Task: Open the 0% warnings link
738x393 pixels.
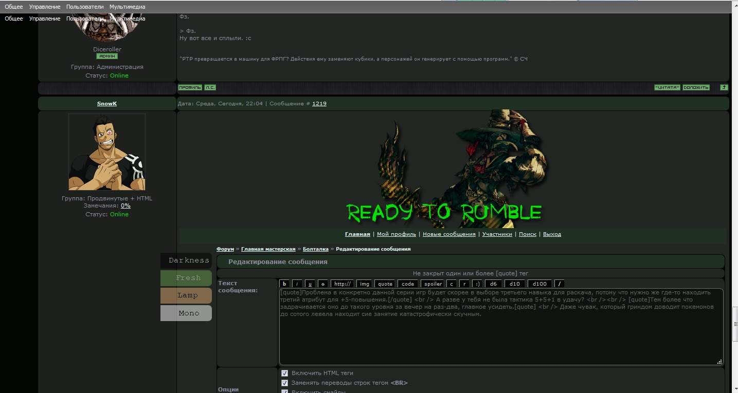Action: pyautogui.click(x=125, y=205)
